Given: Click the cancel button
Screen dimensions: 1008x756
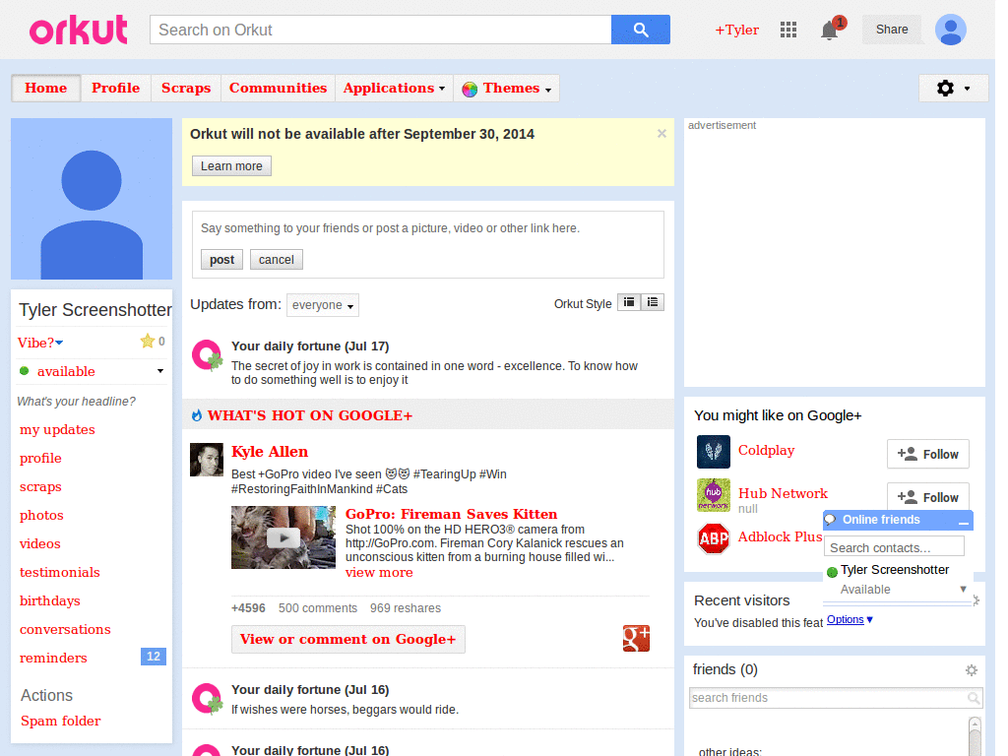Looking at the screenshot, I should click(277, 260).
